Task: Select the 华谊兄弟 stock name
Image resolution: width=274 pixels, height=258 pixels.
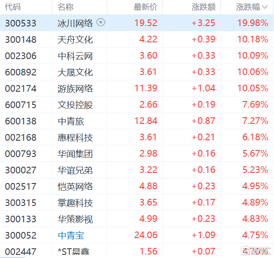Action: pos(75,170)
